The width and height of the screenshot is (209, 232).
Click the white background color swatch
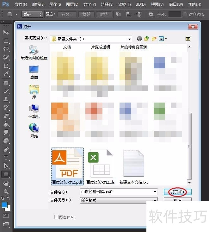9,209
